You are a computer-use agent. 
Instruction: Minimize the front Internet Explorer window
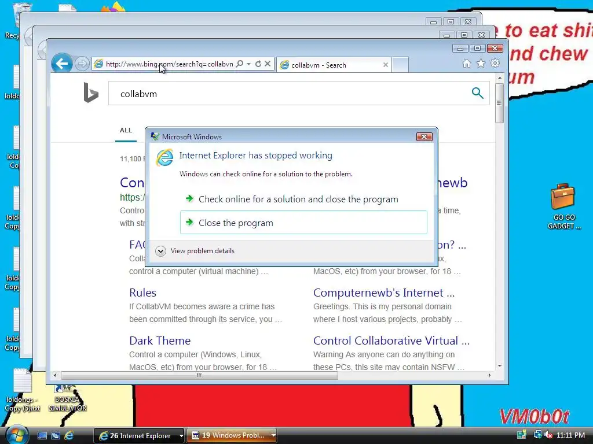(x=460, y=49)
